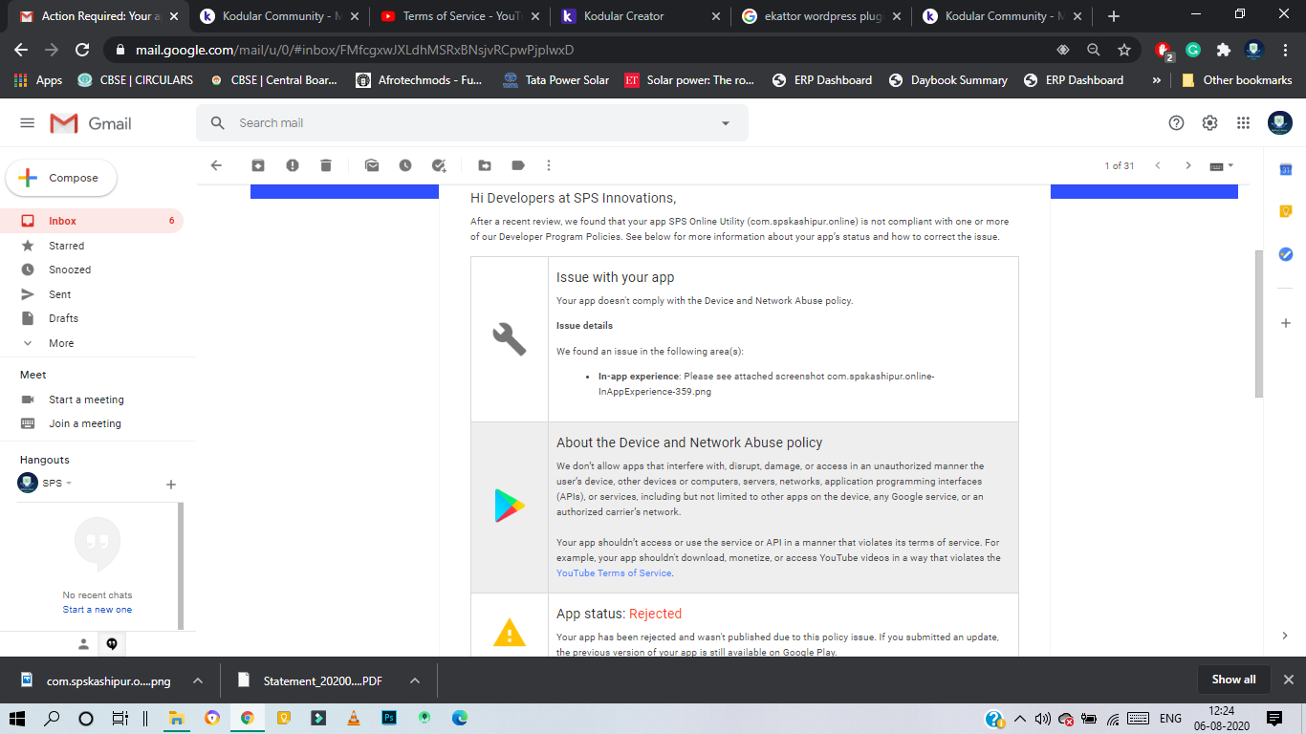Viewport: 1306px width, 734px height.
Task: Open Google Tasks in the side panel
Action: [1286, 254]
